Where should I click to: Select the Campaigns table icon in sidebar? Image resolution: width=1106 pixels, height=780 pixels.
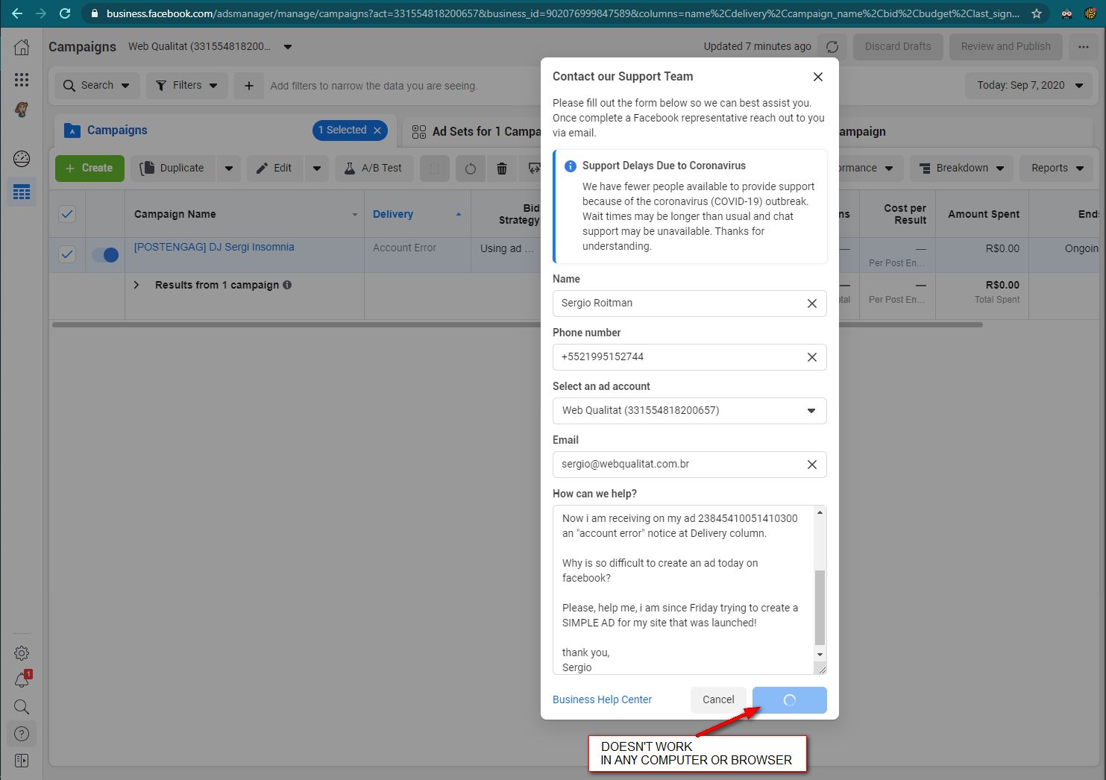(22, 192)
